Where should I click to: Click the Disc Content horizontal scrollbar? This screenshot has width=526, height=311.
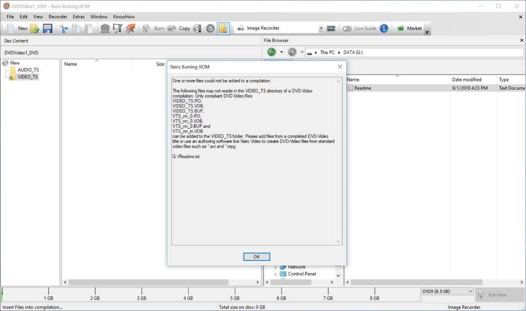tap(148, 282)
